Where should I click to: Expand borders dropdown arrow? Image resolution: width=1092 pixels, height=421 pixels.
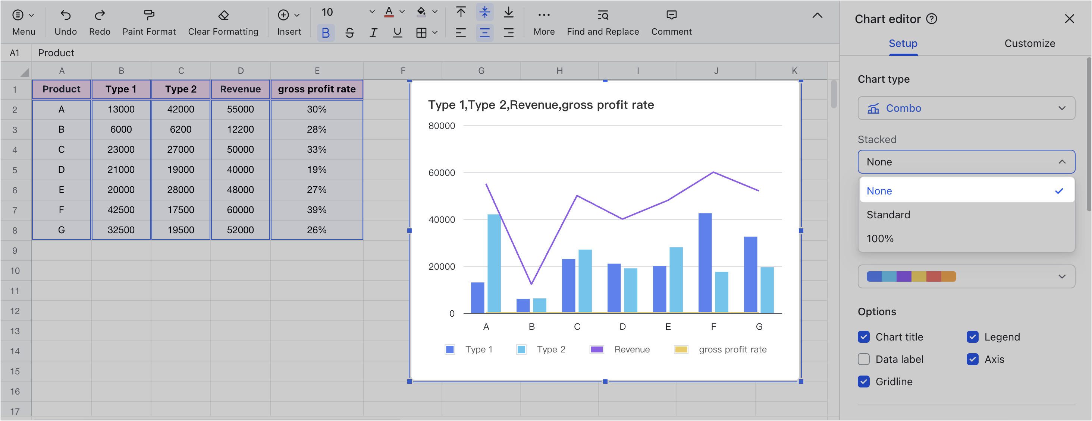tap(434, 33)
